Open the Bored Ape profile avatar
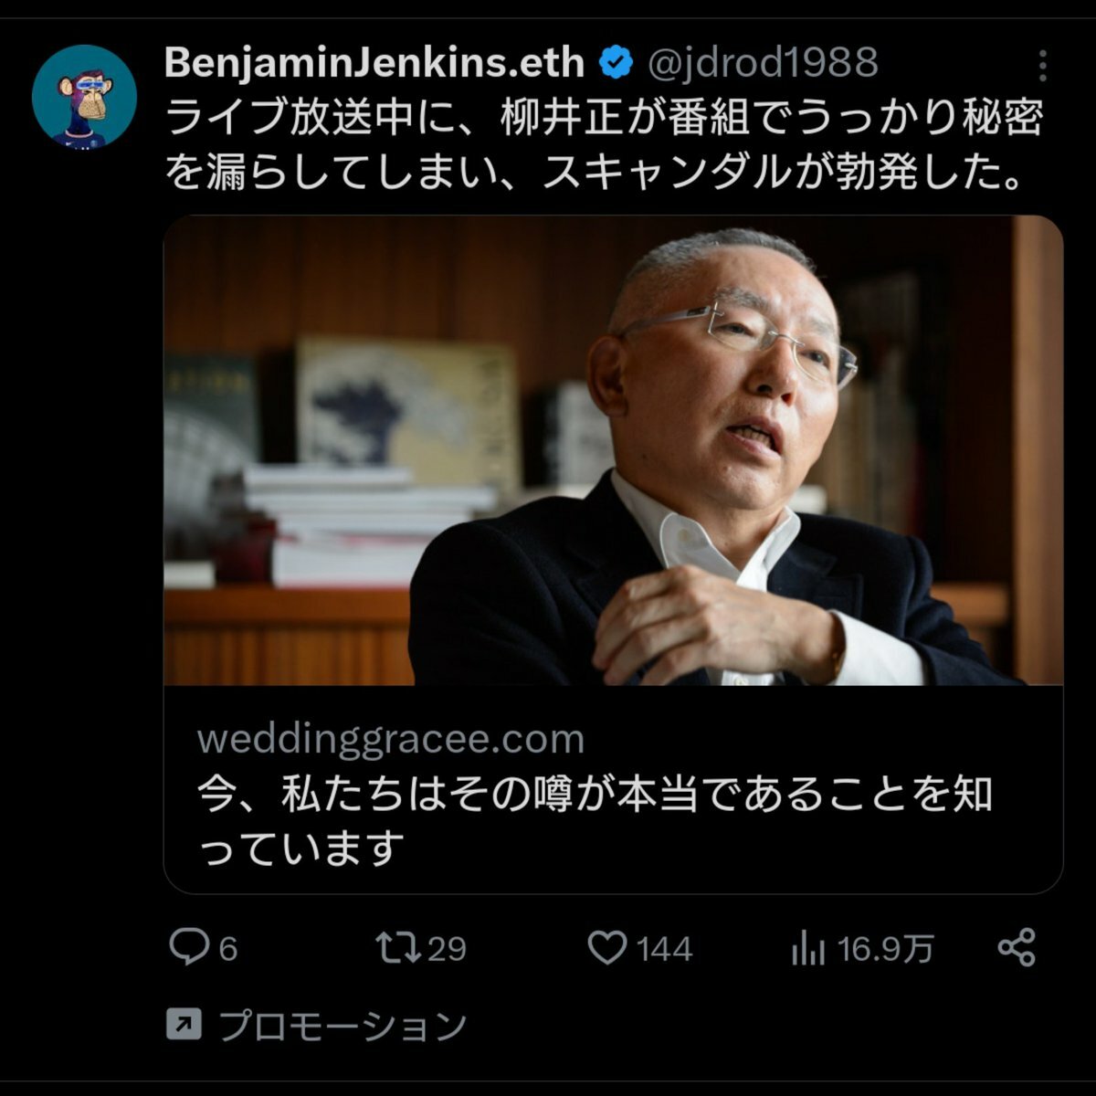 [84, 97]
